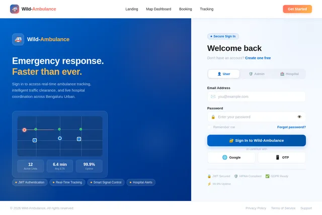Switch to the Admin role tab
Viewport: 322px width, 215px height.
[257, 74]
